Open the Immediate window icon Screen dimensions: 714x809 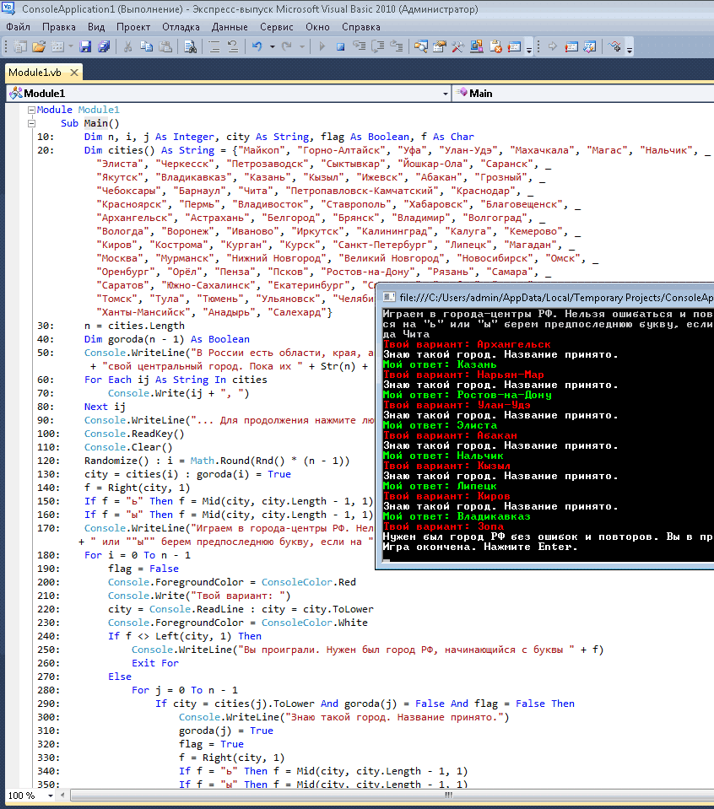click(x=514, y=47)
